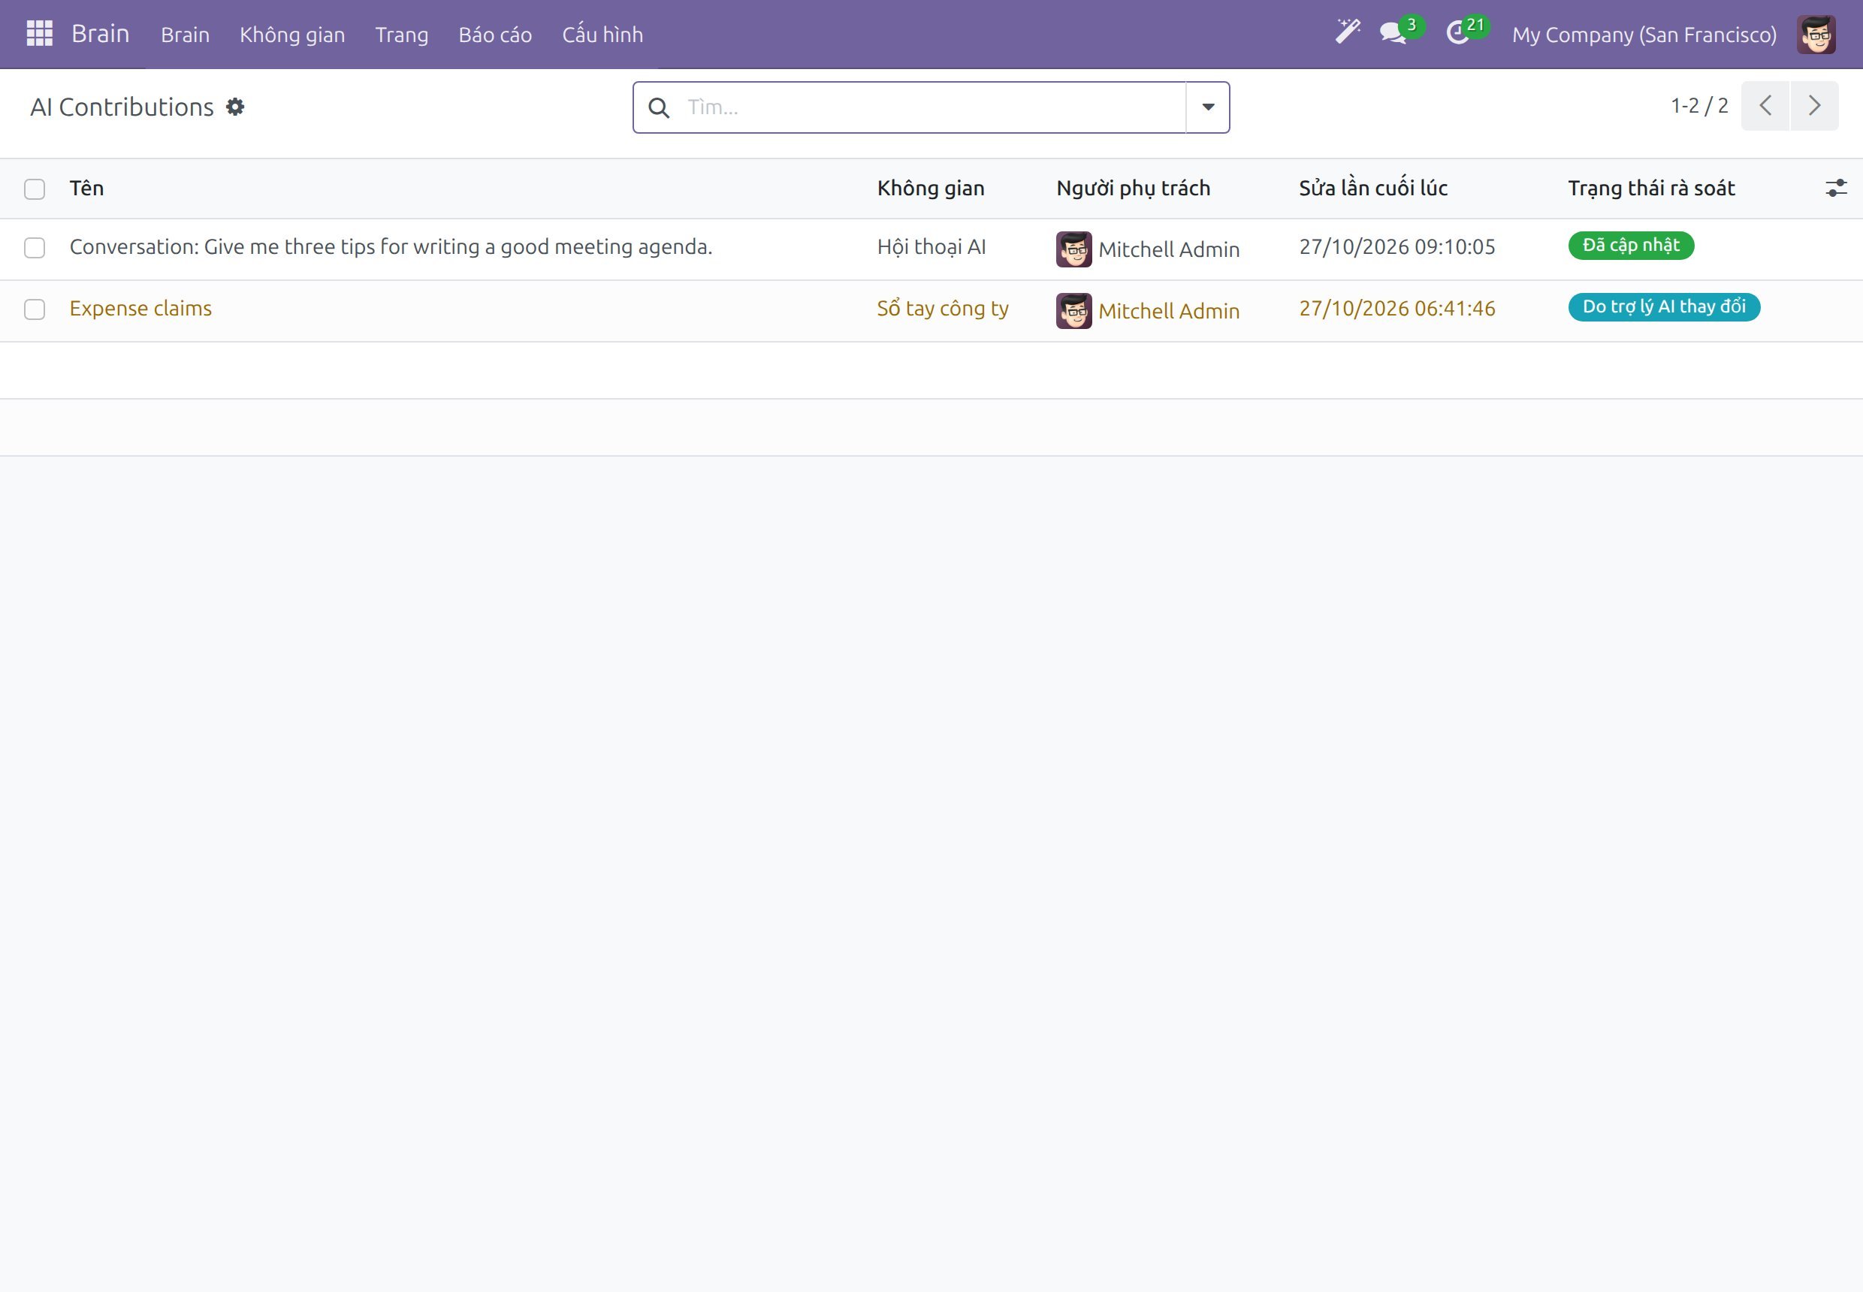Screen dimensions: 1863x1292
Task: Open the Brain menu item
Action: point(186,35)
